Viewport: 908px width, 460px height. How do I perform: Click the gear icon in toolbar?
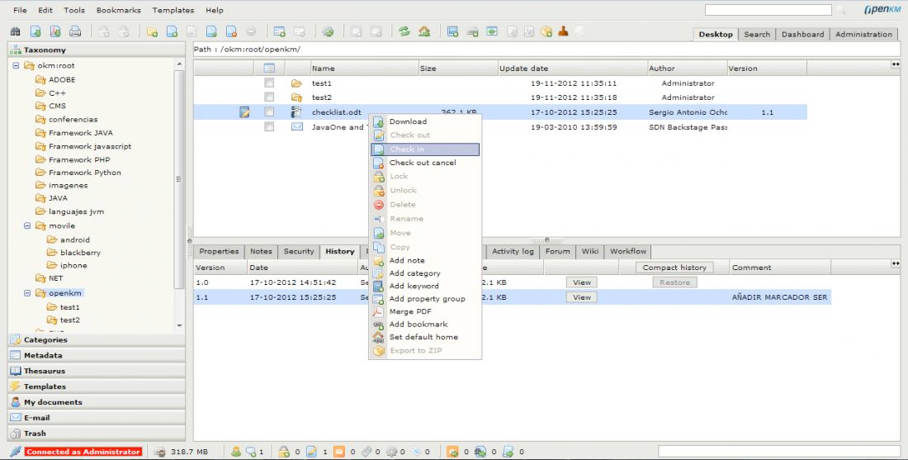click(x=328, y=32)
